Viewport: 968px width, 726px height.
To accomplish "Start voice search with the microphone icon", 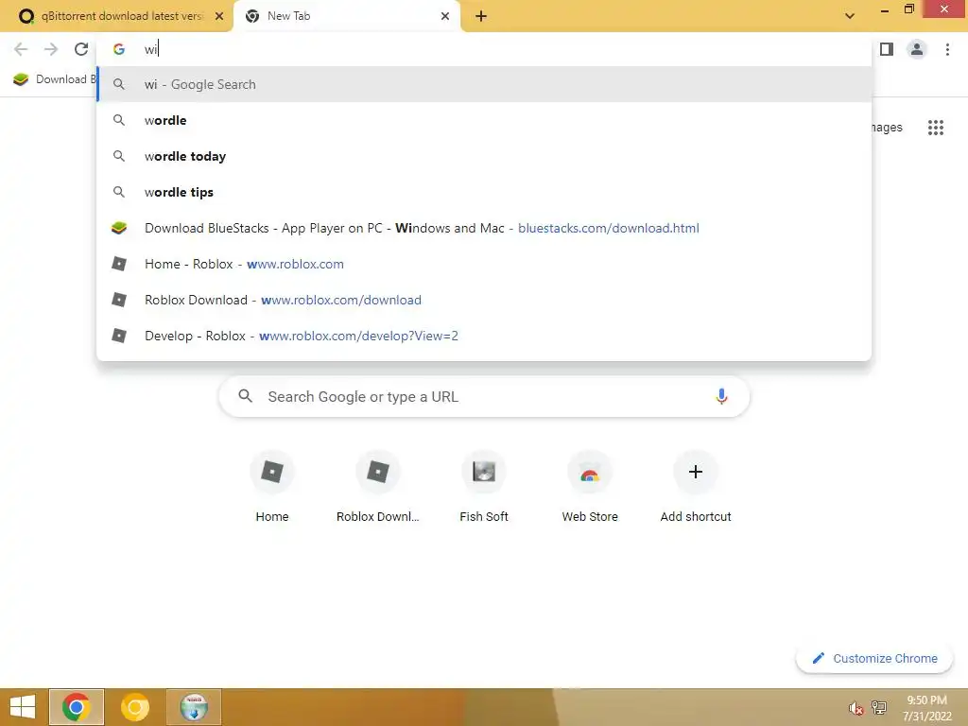I will (x=721, y=396).
